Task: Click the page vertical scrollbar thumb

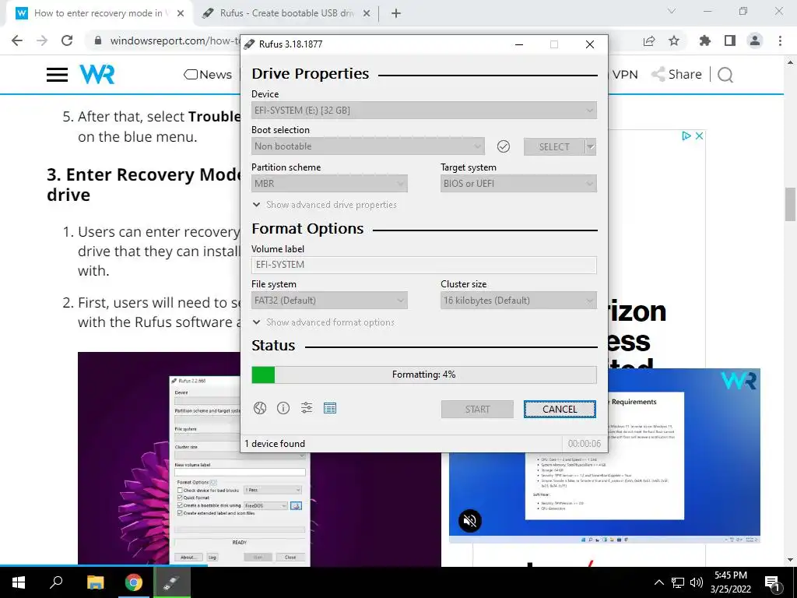Action: tap(790, 204)
